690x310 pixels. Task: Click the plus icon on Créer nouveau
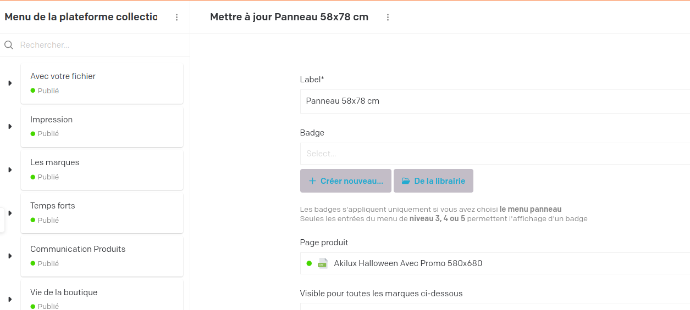pyautogui.click(x=312, y=181)
